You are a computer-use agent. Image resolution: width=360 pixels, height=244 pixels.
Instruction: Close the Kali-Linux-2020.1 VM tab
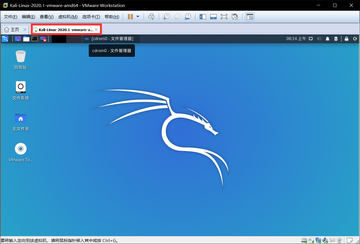point(96,29)
